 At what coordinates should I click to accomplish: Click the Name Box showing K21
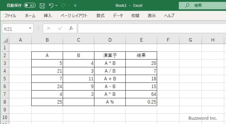pos(18,29)
